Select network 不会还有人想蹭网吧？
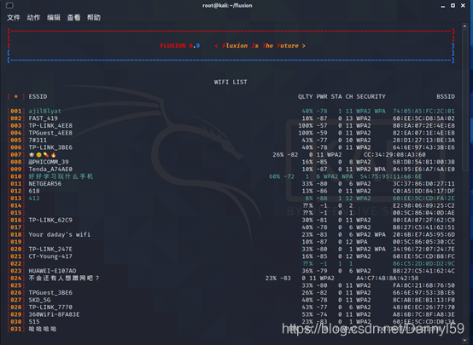 [64, 279]
